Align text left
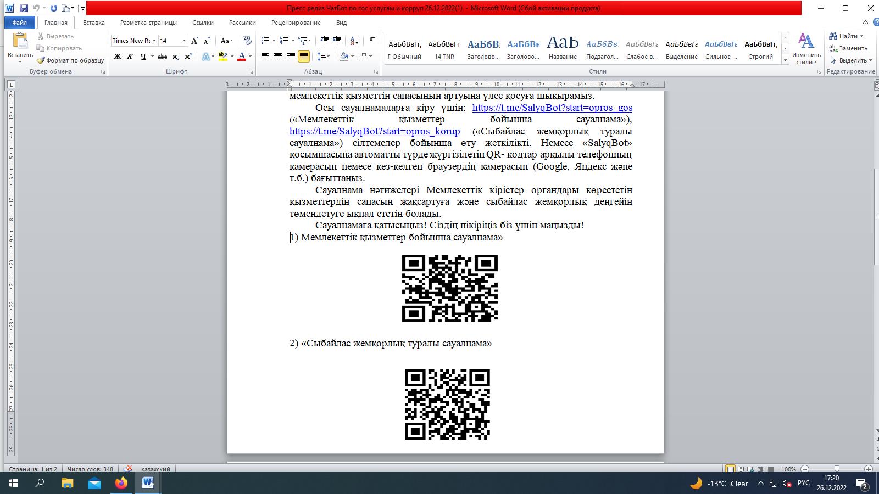The image size is (879, 494). pyautogui.click(x=265, y=57)
